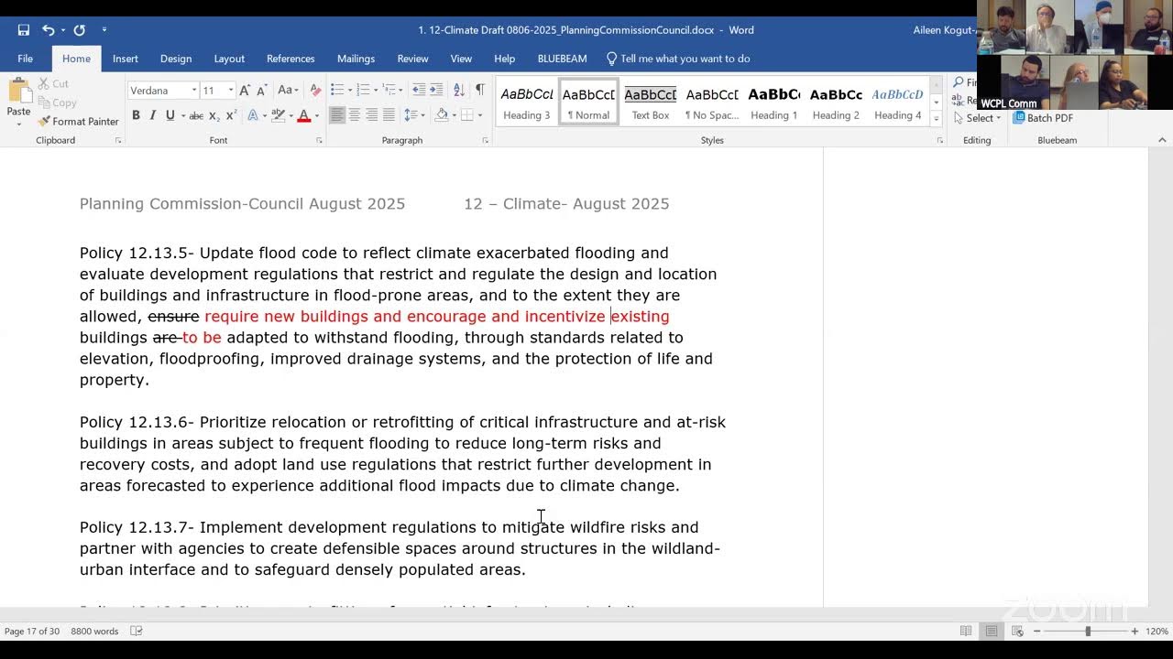Toggle Bold formatting
Image resolution: width=1173 pixels, height=659 pixels.
(x=136, y=115)
